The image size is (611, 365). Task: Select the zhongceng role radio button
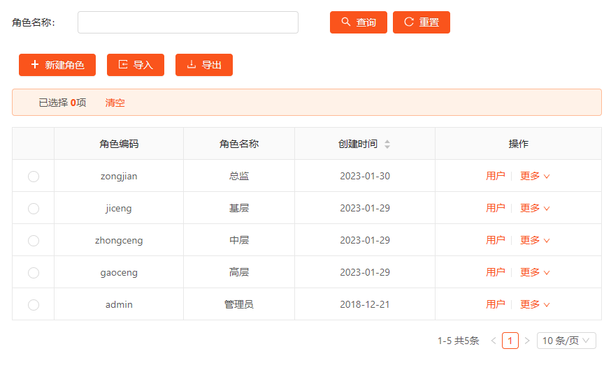tap(34, 241)
